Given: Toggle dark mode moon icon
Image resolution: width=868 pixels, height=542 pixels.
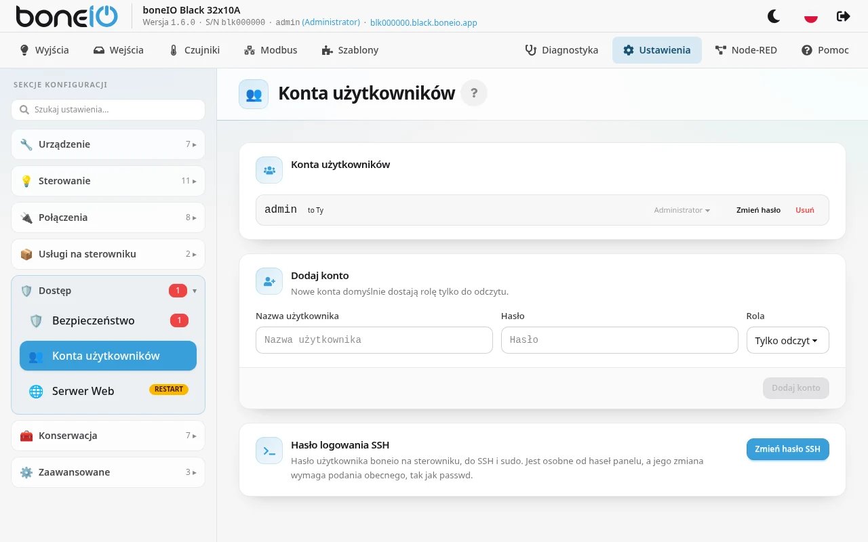Looking at the screenshot, I should 774,16.
